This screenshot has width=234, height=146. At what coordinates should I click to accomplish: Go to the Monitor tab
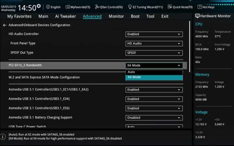tap(116, 16)
